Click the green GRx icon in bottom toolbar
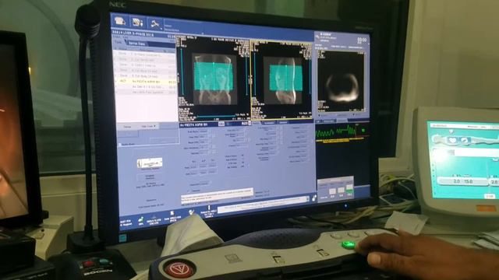Viewport: 499px width, 280px height. [141, 219]
